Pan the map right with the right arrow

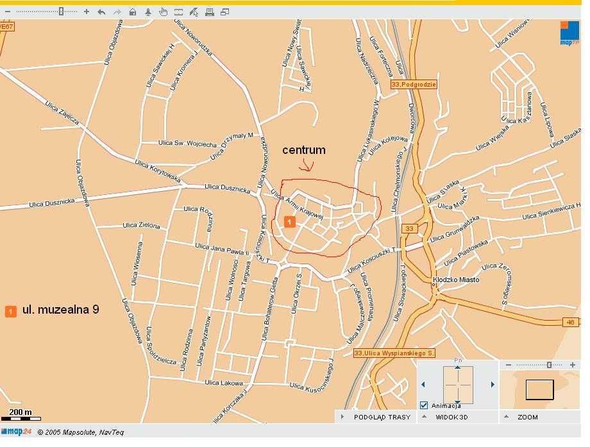[x=493, y=385]
